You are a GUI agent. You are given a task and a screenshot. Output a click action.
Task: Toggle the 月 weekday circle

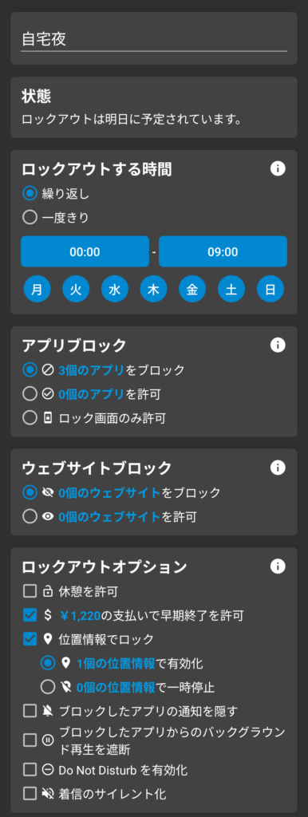tap(37, 289)
